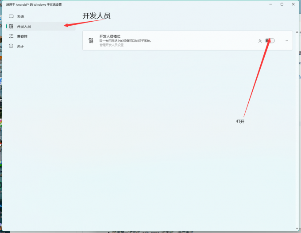Click the 兼容性 sliders icon in sidebar

[11, 36]
